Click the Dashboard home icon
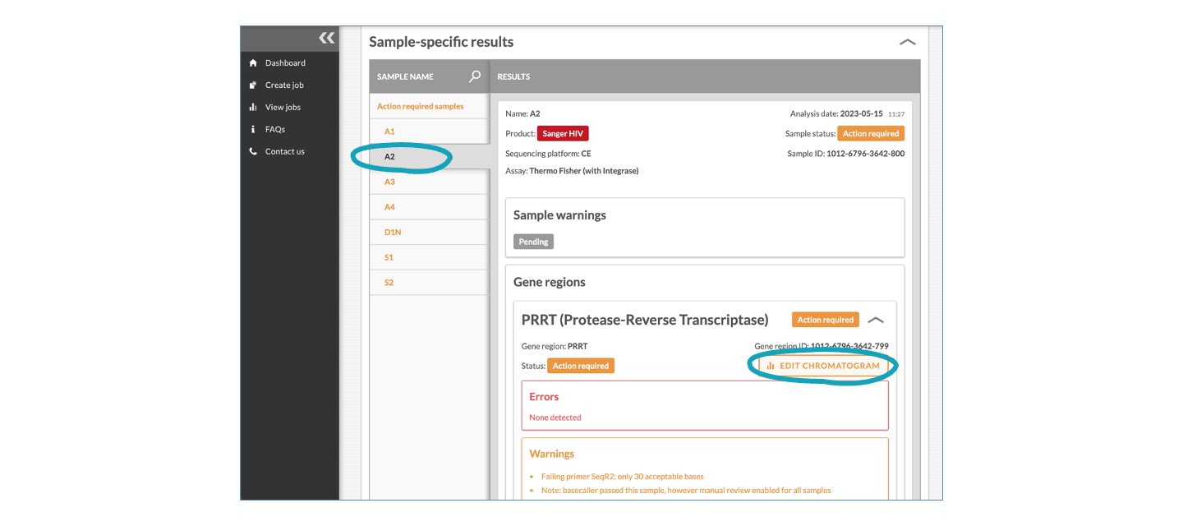This screenshot has width=1183, height=526. point(253,63)
